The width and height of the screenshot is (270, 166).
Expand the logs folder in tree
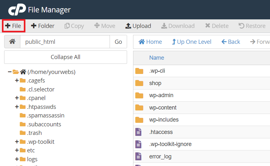17,159
